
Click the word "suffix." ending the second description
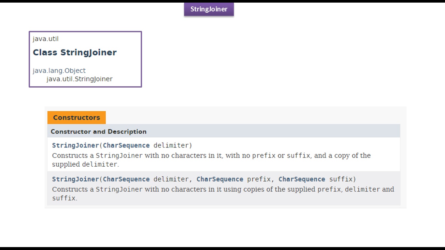65,198
